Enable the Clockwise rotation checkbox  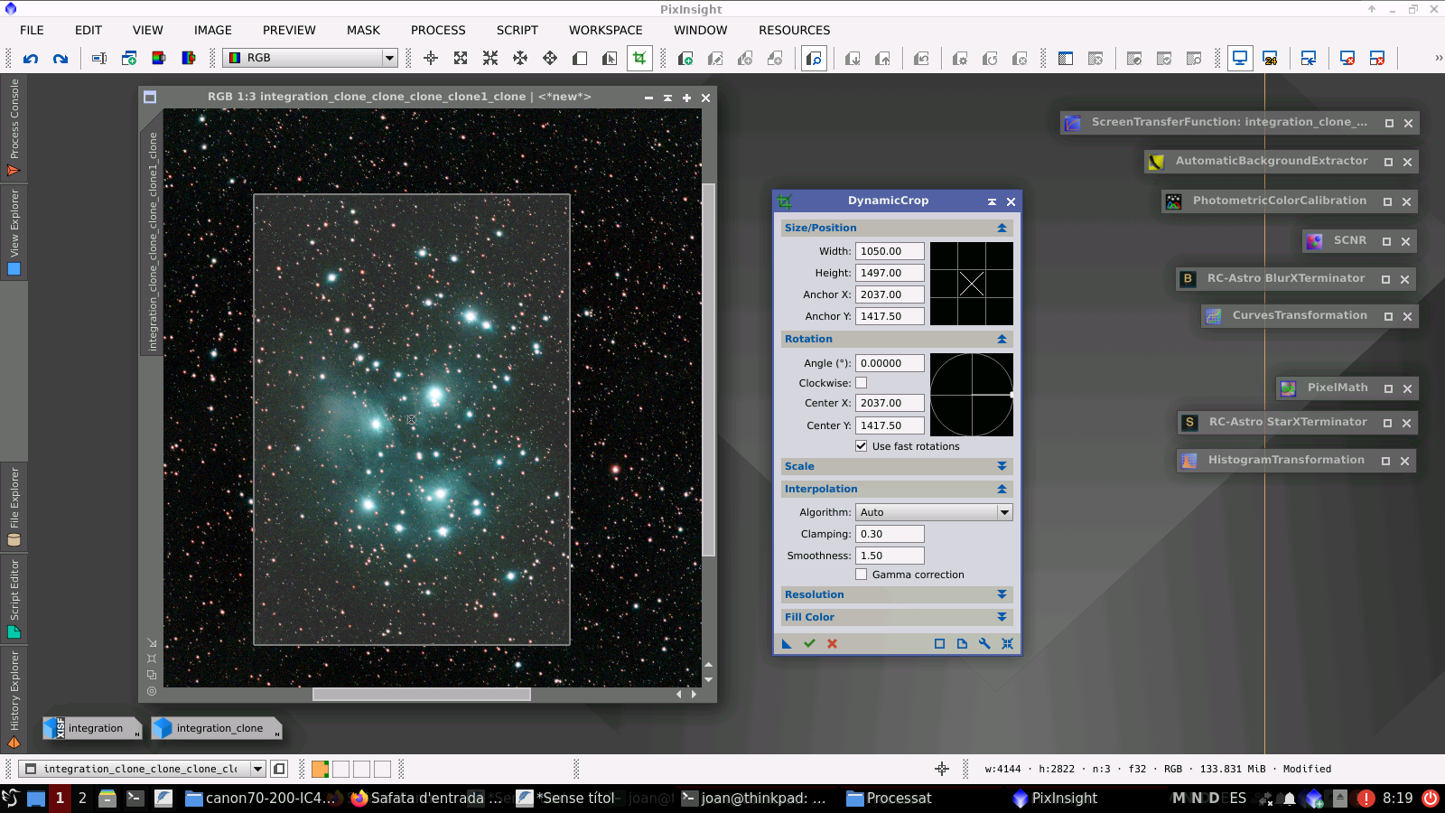(861, 382)
